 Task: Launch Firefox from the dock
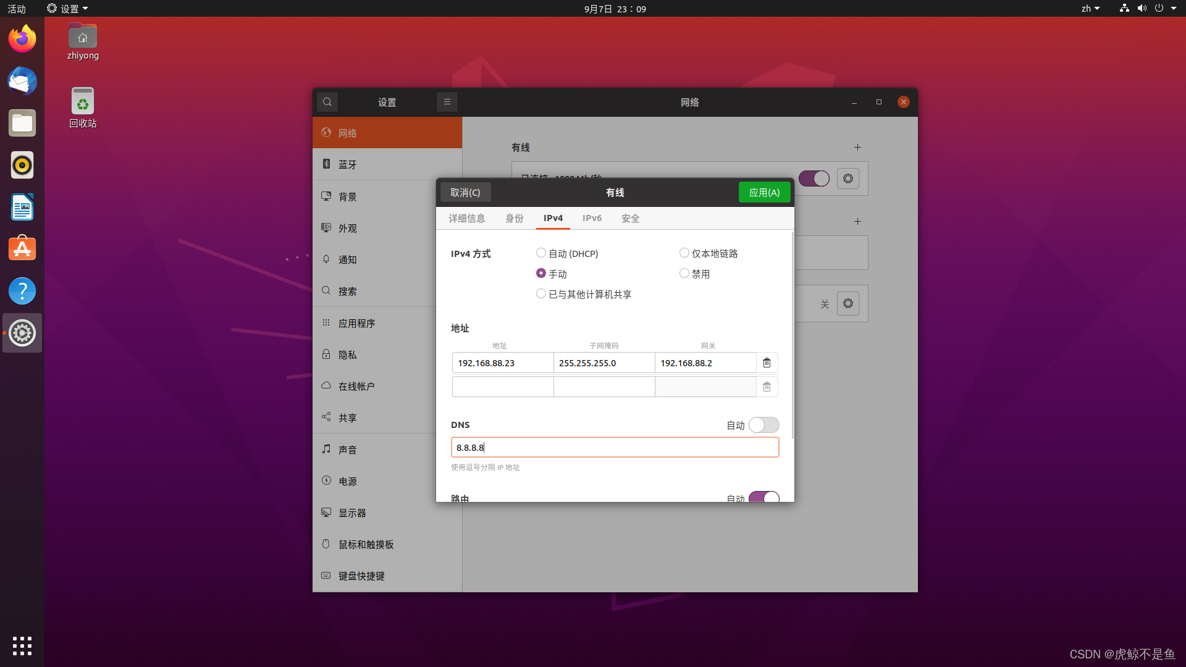(x=22, y=39)
